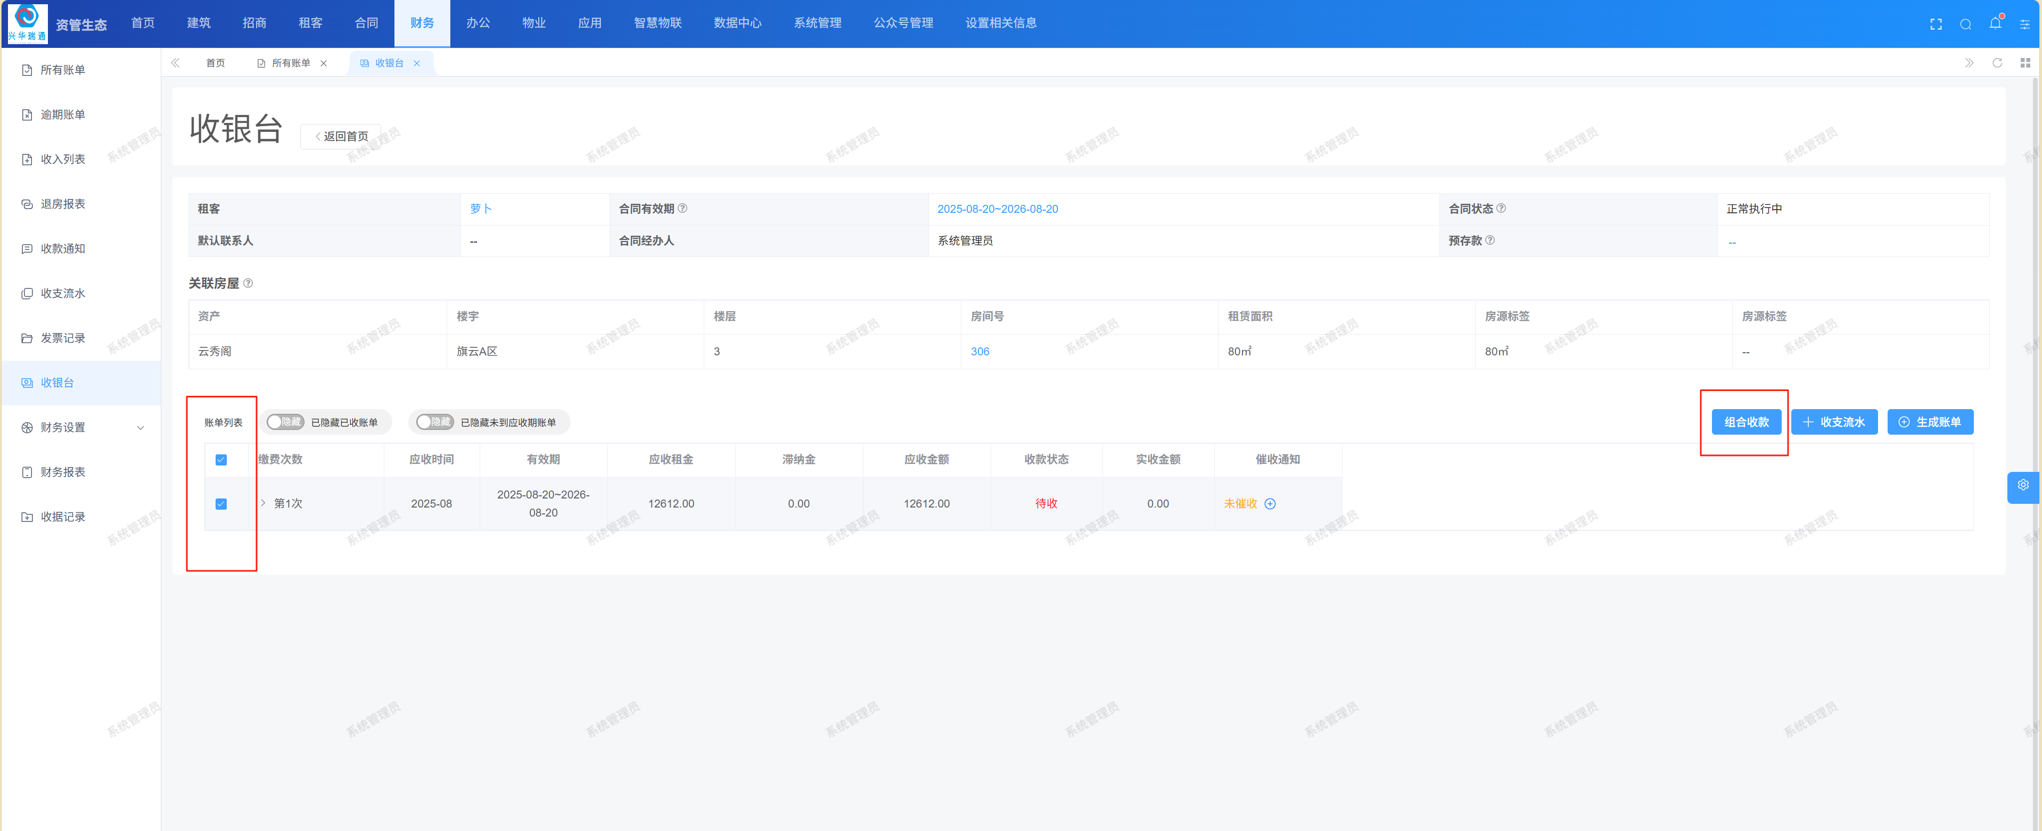Click the help icon beside 关联房屋
Viewport: 2042px width, 831px height.
click(248, 283)
